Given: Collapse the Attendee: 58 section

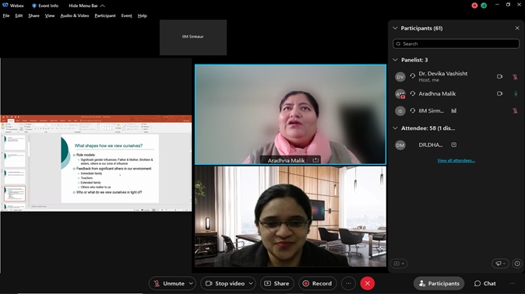Looking at the screenshot, I should point(396,128).
